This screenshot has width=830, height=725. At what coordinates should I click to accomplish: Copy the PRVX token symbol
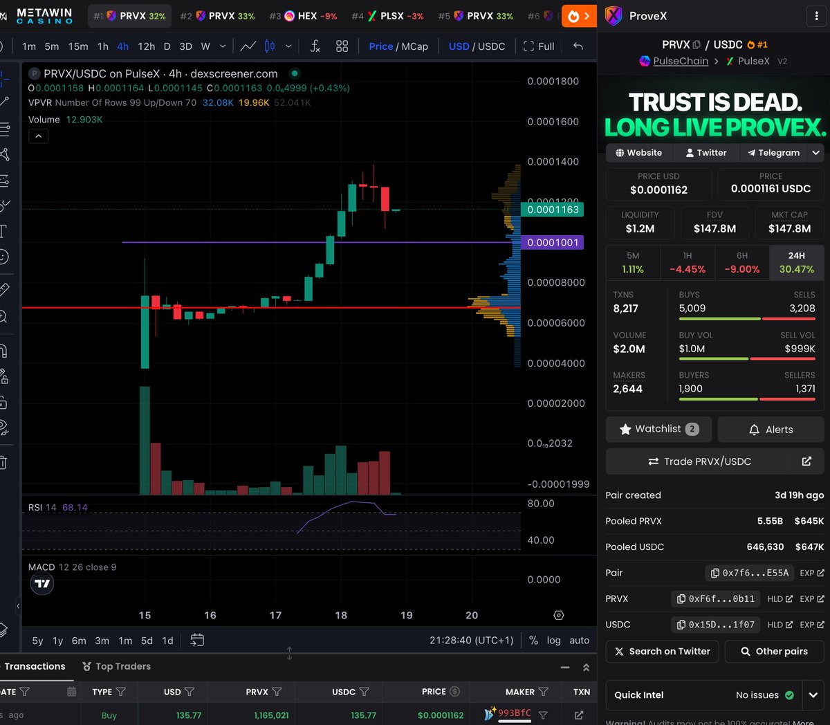coord(697,45)
